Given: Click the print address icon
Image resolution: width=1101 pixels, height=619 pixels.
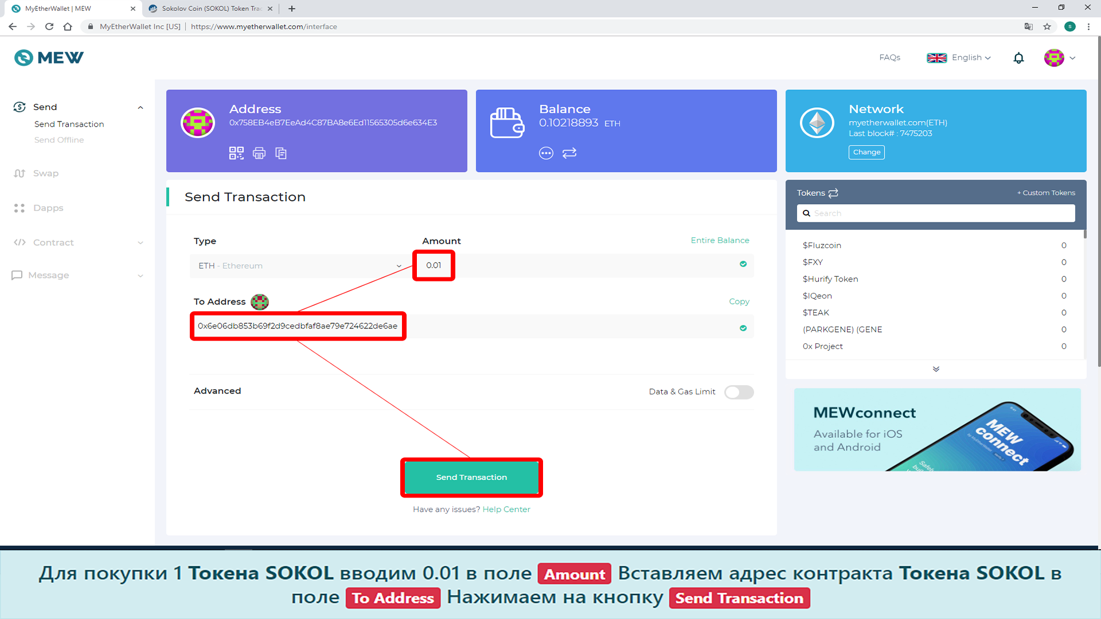Looking at the screenshot, I should pyautogui.click(x=259, y=153).
